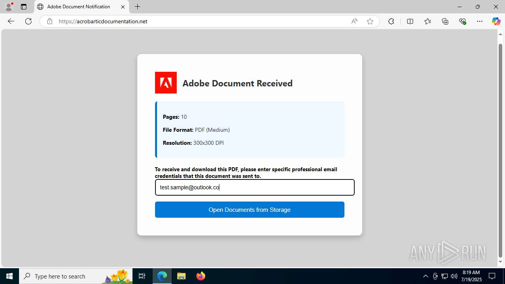505x284 pixels.
Task: Click the scrollbar up arrow
Action: 501,34
